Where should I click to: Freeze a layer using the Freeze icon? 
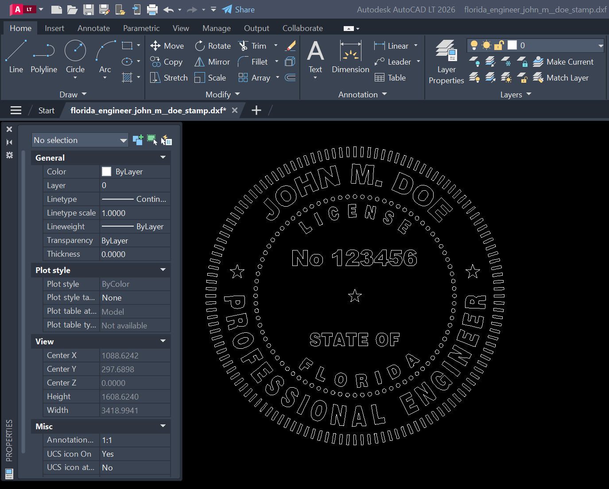tap(506, 62)
